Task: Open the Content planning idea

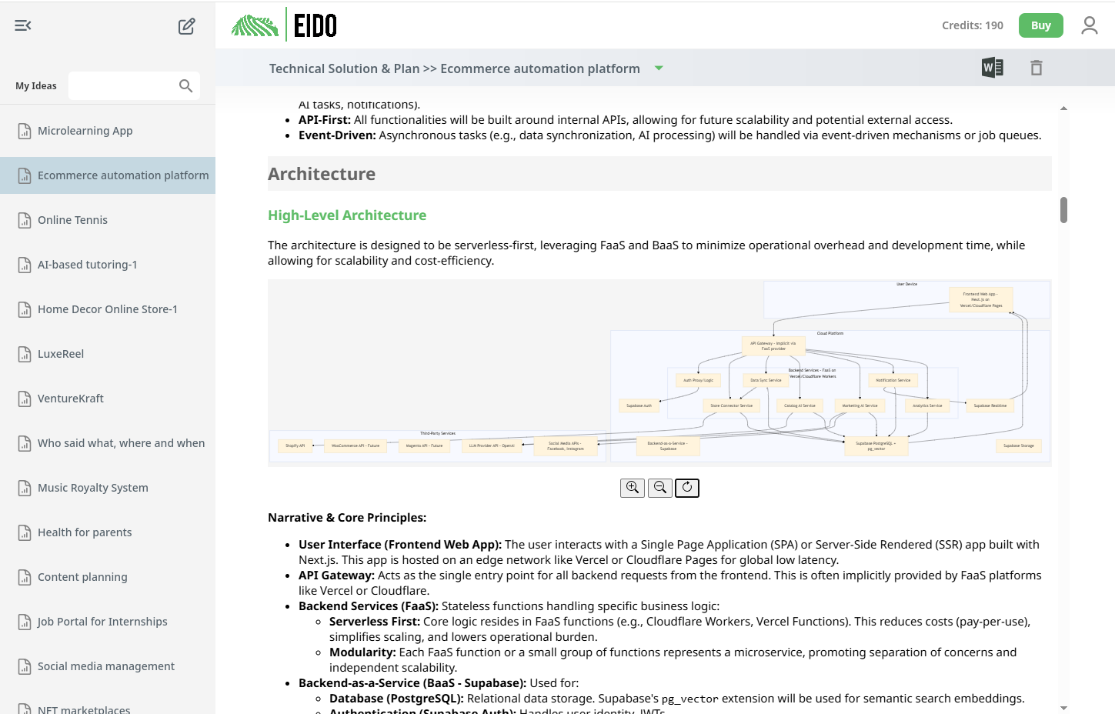Action: [x=82, y=576]
